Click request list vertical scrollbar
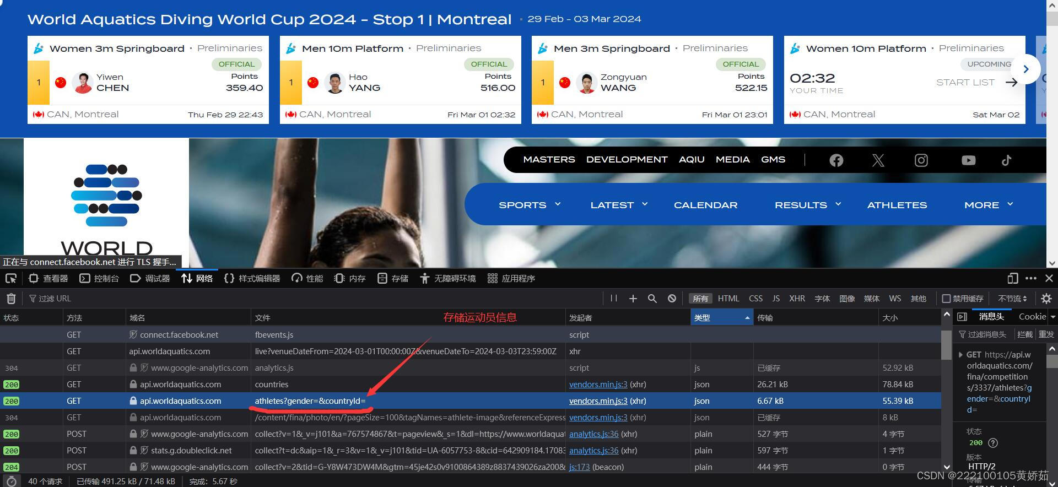The width and height of the screenshot is (1058, 487). pos(946,344)
